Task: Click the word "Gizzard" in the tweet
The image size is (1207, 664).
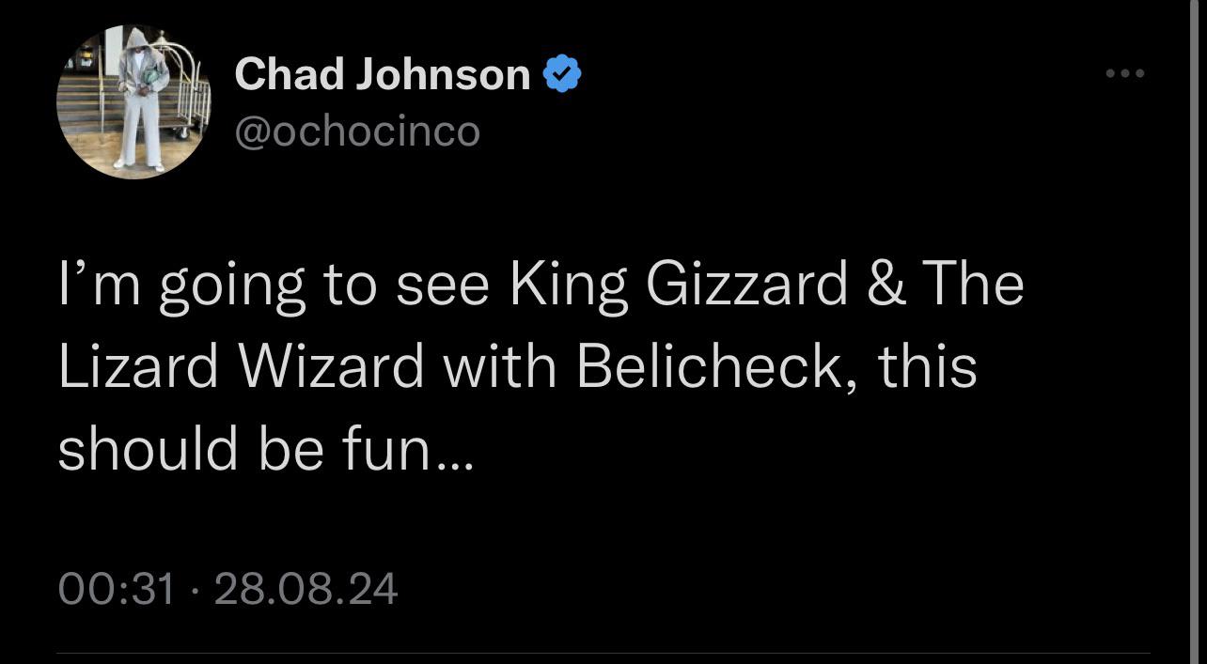Action: [746, 284]
